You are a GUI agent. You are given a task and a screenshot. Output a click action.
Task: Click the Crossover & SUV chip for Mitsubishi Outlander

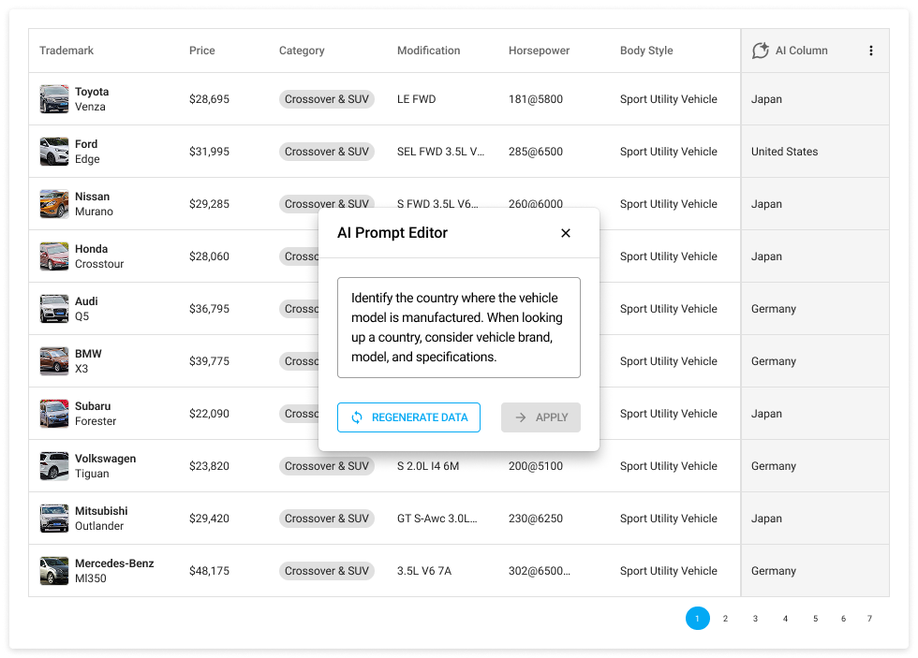pos(327,519)
